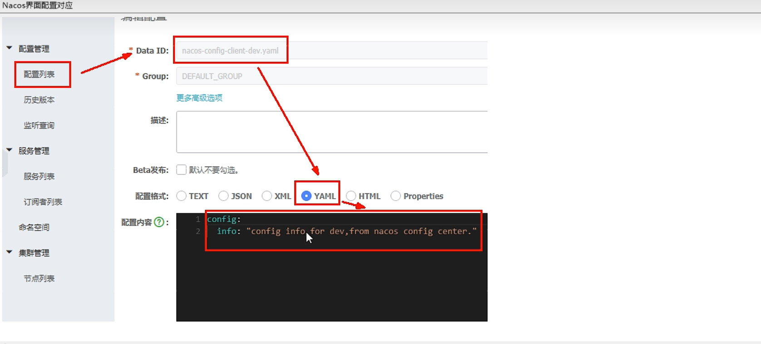Select the YAML format radio button
Viewport: 761px width, 344px height.
click(x=306, y=196)
